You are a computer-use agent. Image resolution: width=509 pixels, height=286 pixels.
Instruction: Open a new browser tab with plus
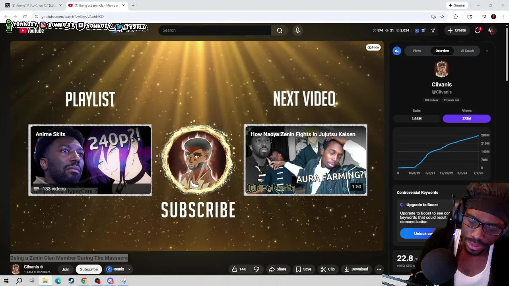(133, 6)
